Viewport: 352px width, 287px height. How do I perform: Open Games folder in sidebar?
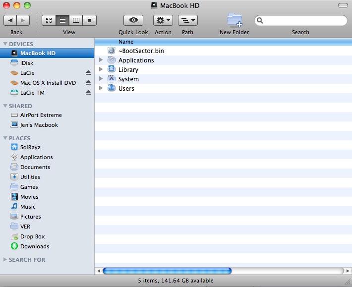(47, 187)
